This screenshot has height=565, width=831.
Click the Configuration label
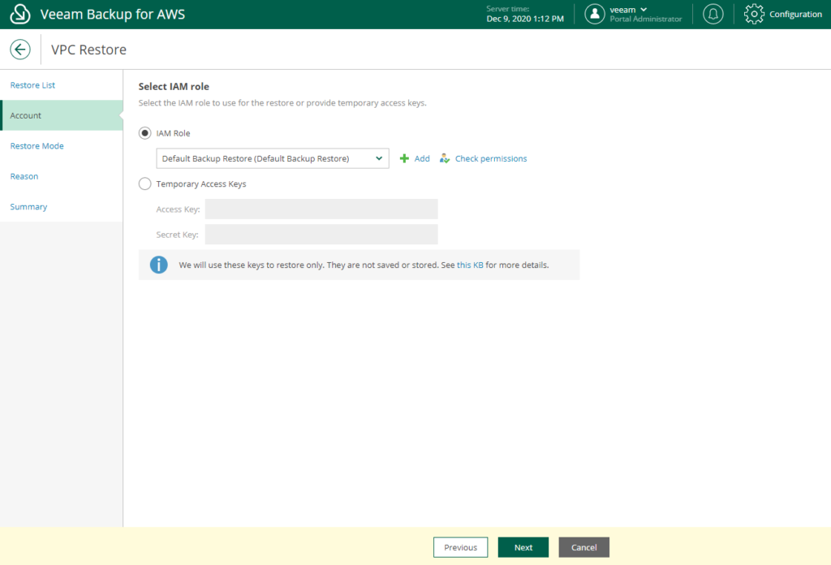[795, 15]
